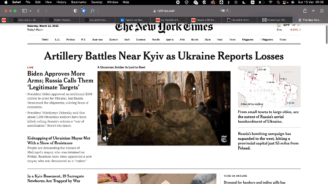Go to the Politics section
Image resolution: width=328 pixels, height=184 pixels.
tap(71, 40)
